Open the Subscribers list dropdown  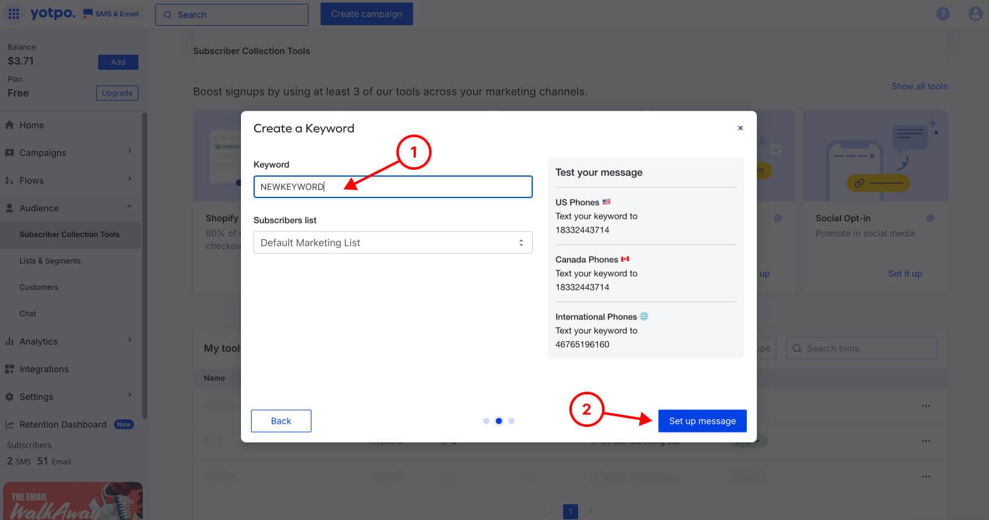click(393, 243)
